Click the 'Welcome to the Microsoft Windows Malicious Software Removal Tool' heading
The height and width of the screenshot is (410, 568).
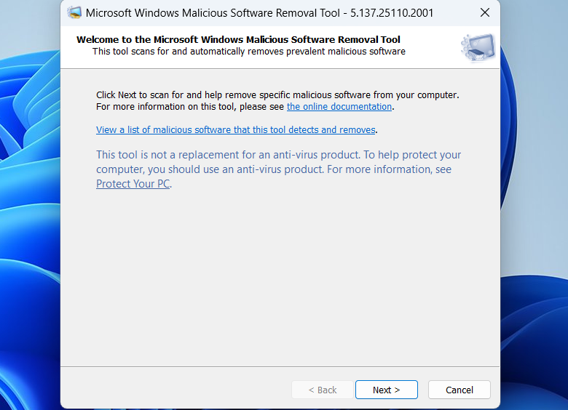tap(238, 39)
